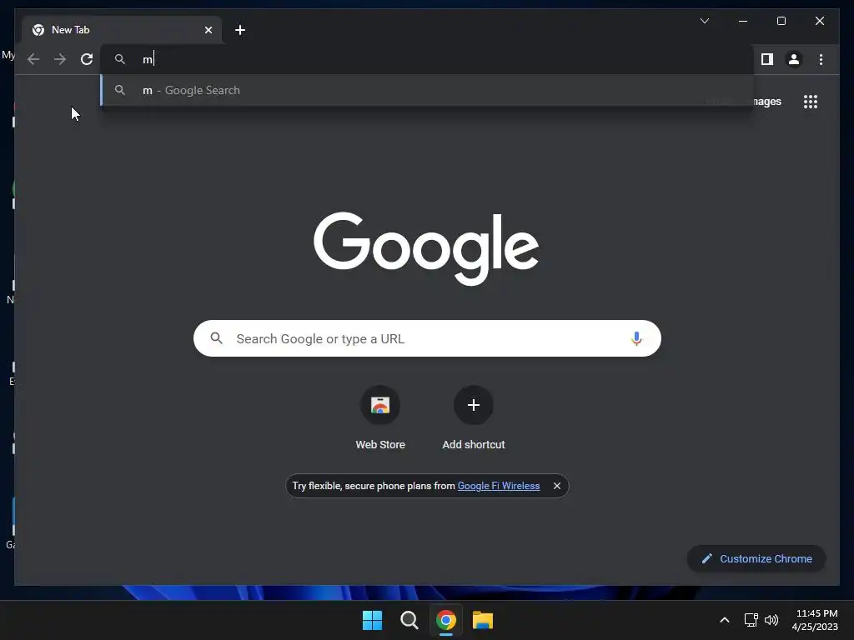Choose the 'm - Google Search' suggestion
Image resolution: width=854 pixels, height=640 pixels.
pos(428,90)
